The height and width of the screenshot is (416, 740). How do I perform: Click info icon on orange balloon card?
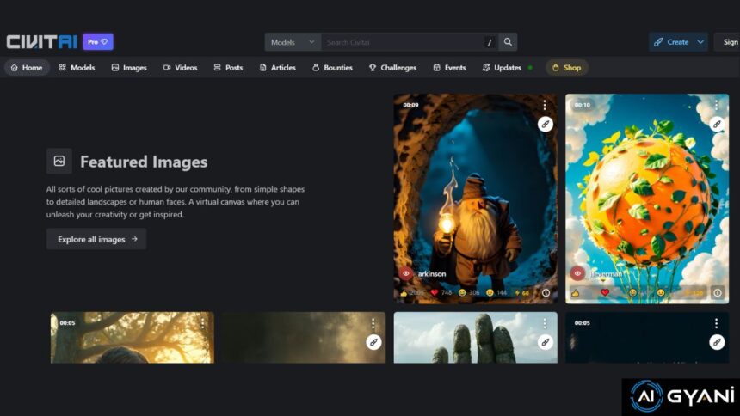[717, 293]
